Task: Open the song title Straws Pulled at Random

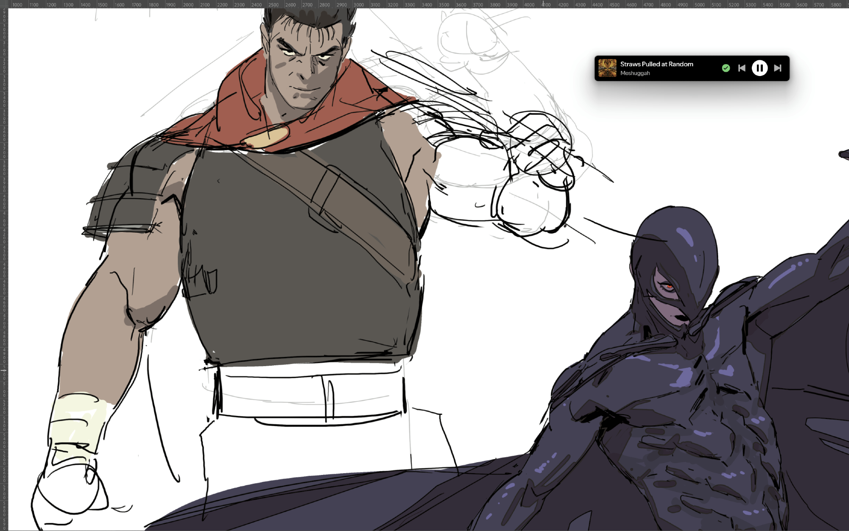Action: click(656, 64)
